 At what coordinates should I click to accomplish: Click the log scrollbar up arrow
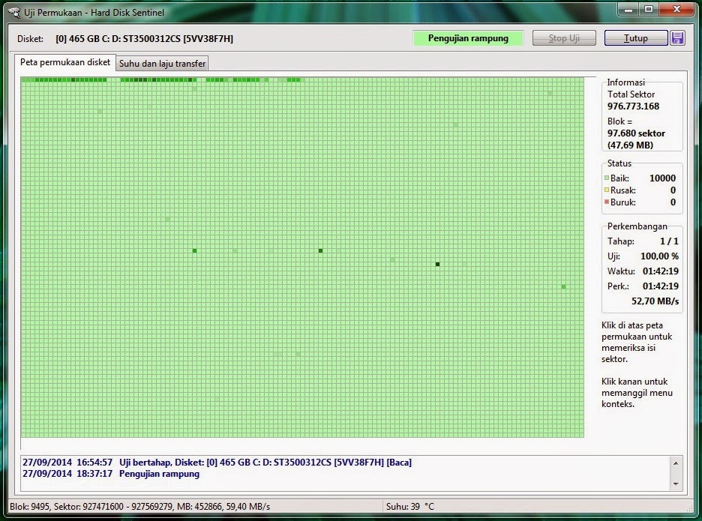(676, 463)
